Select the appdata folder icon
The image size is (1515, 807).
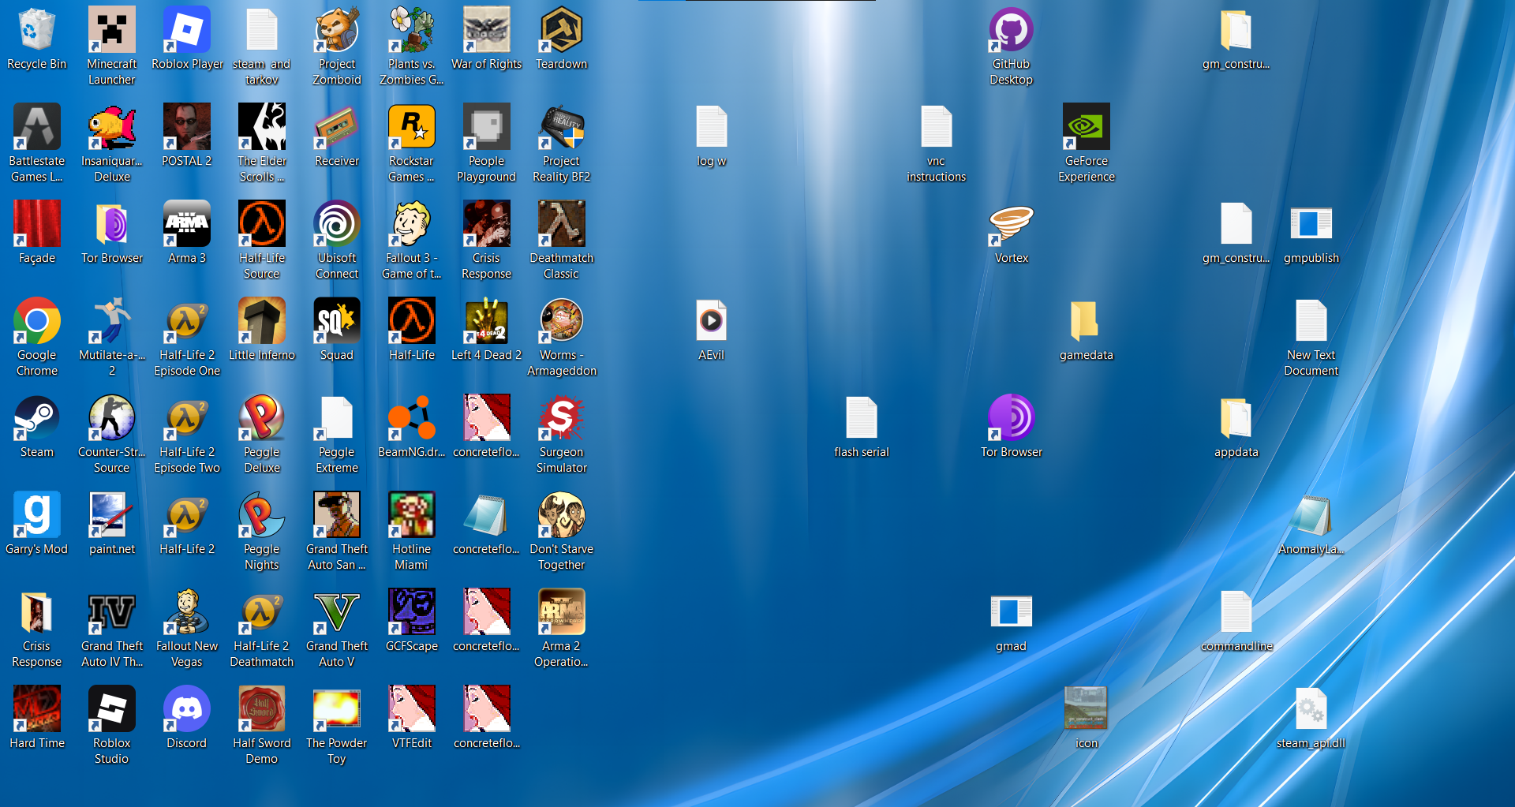(1236, 417)
